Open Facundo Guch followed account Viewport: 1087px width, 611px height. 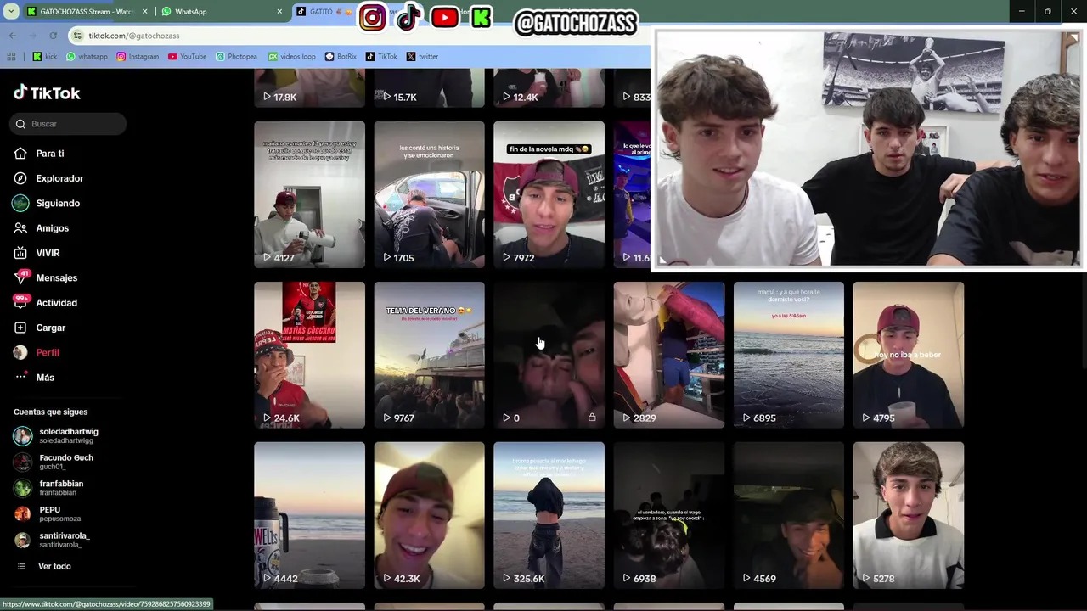pos(54,462)
